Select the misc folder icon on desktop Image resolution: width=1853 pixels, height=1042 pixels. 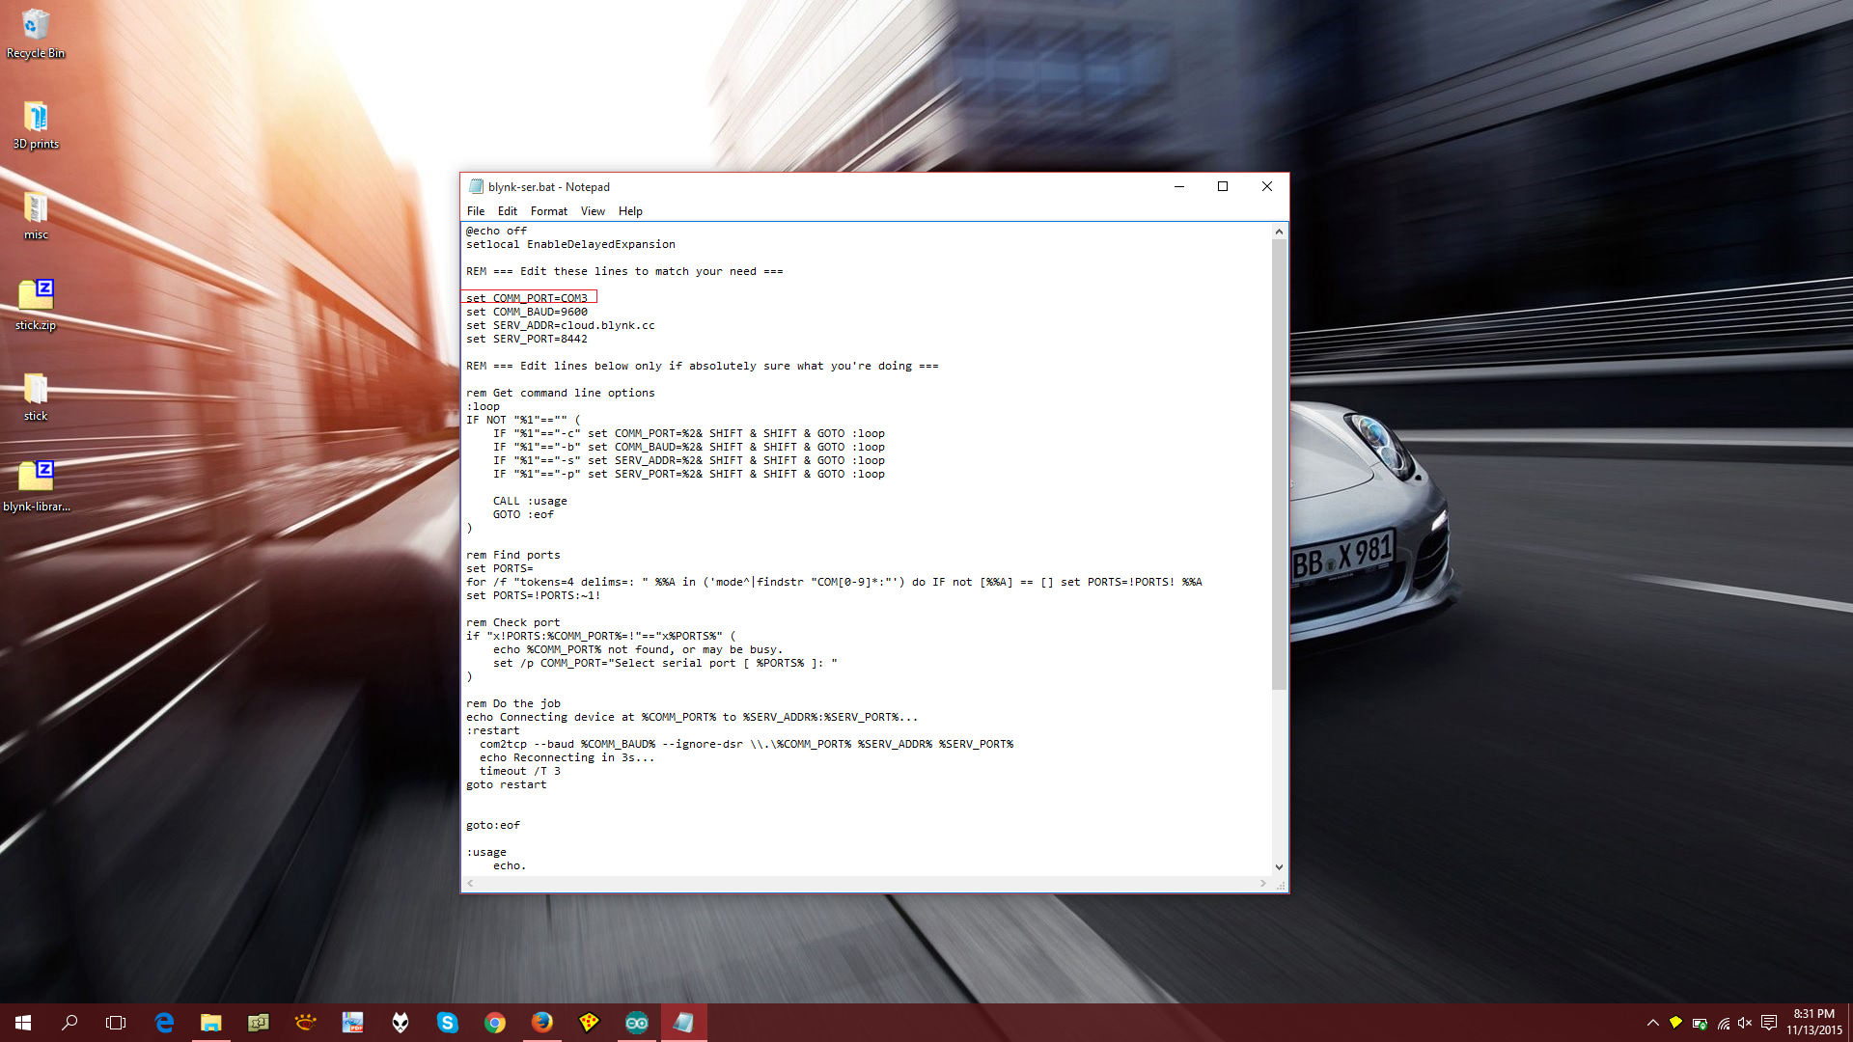pyautogui.click(x=36, y=216)
